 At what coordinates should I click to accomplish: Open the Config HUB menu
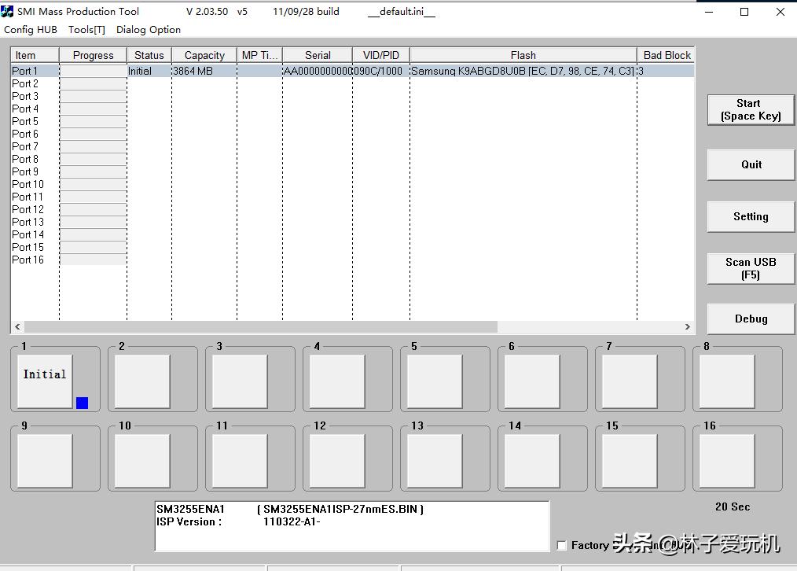pyautogui.click(x=31, y=29)
